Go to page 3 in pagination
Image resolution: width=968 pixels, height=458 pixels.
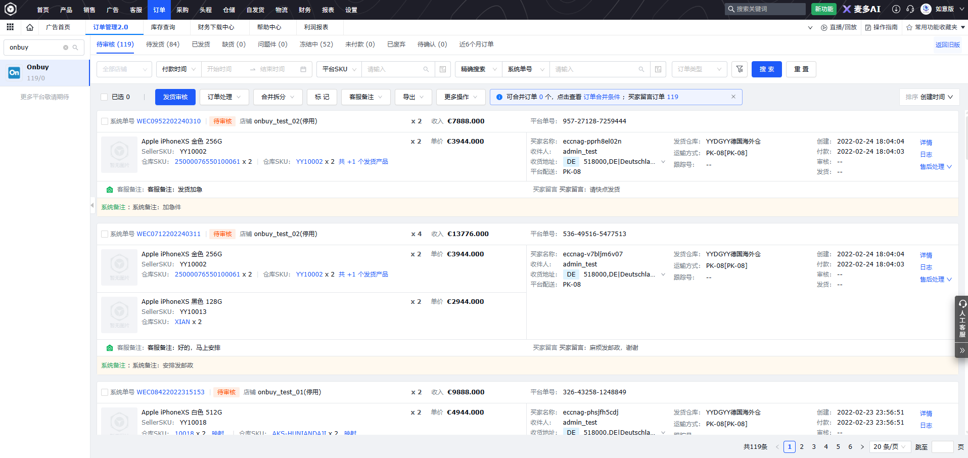click(x=814, y=447)
